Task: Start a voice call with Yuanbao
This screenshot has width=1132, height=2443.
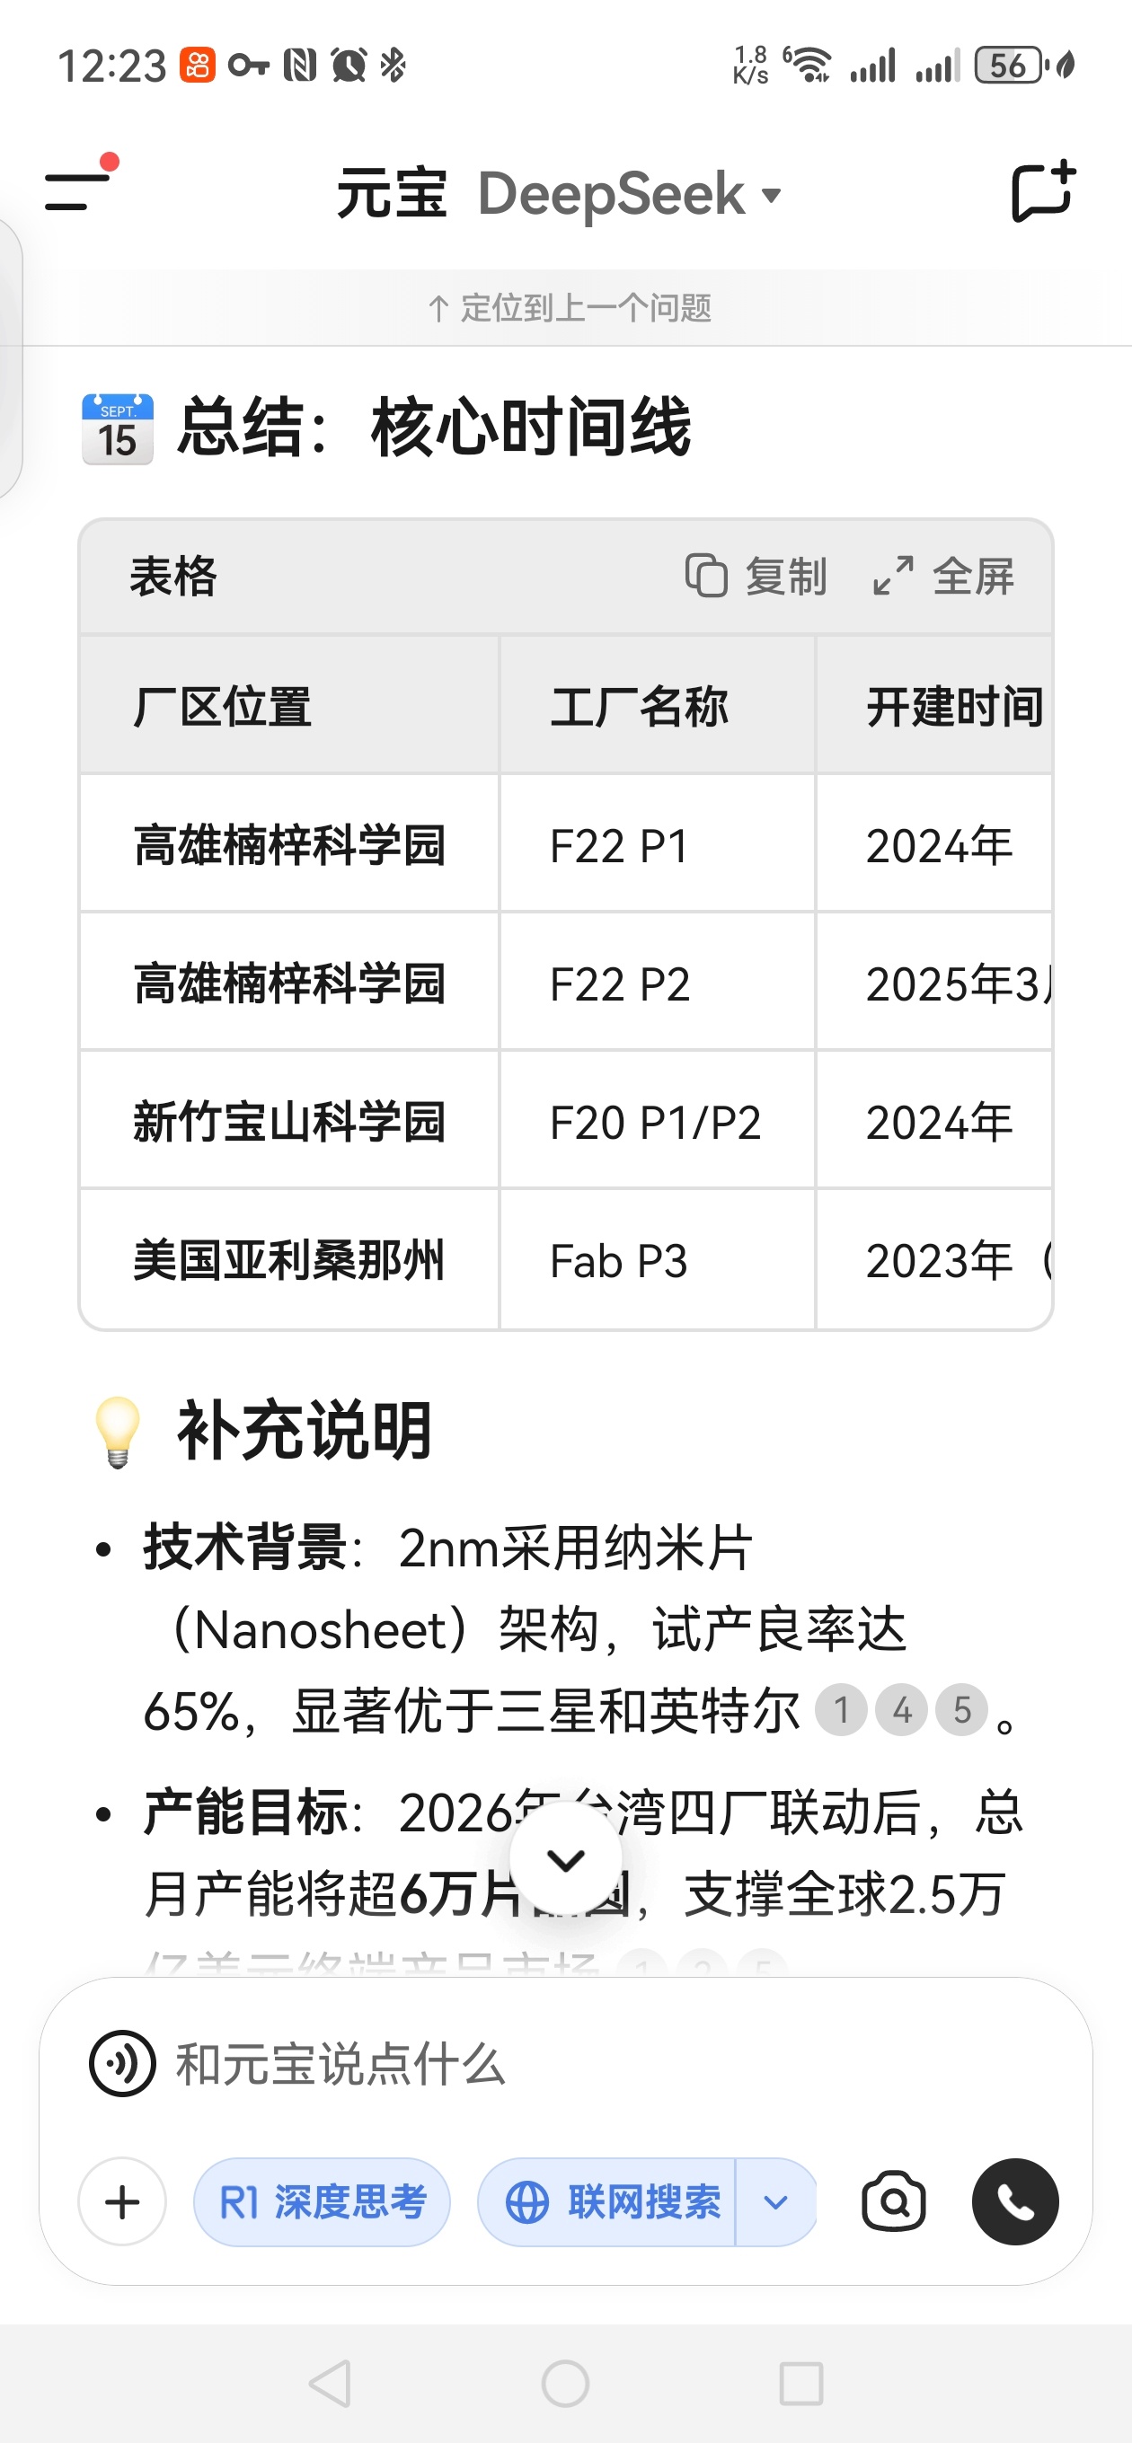Action: (1014, 2201)
